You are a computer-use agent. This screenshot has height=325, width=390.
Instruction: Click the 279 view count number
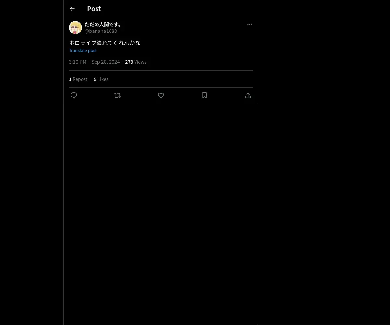coord(129,62)
